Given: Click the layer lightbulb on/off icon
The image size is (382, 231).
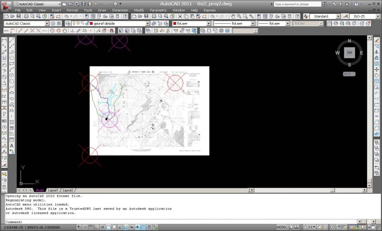Looking at the screenshot, I should coord(73,23).
